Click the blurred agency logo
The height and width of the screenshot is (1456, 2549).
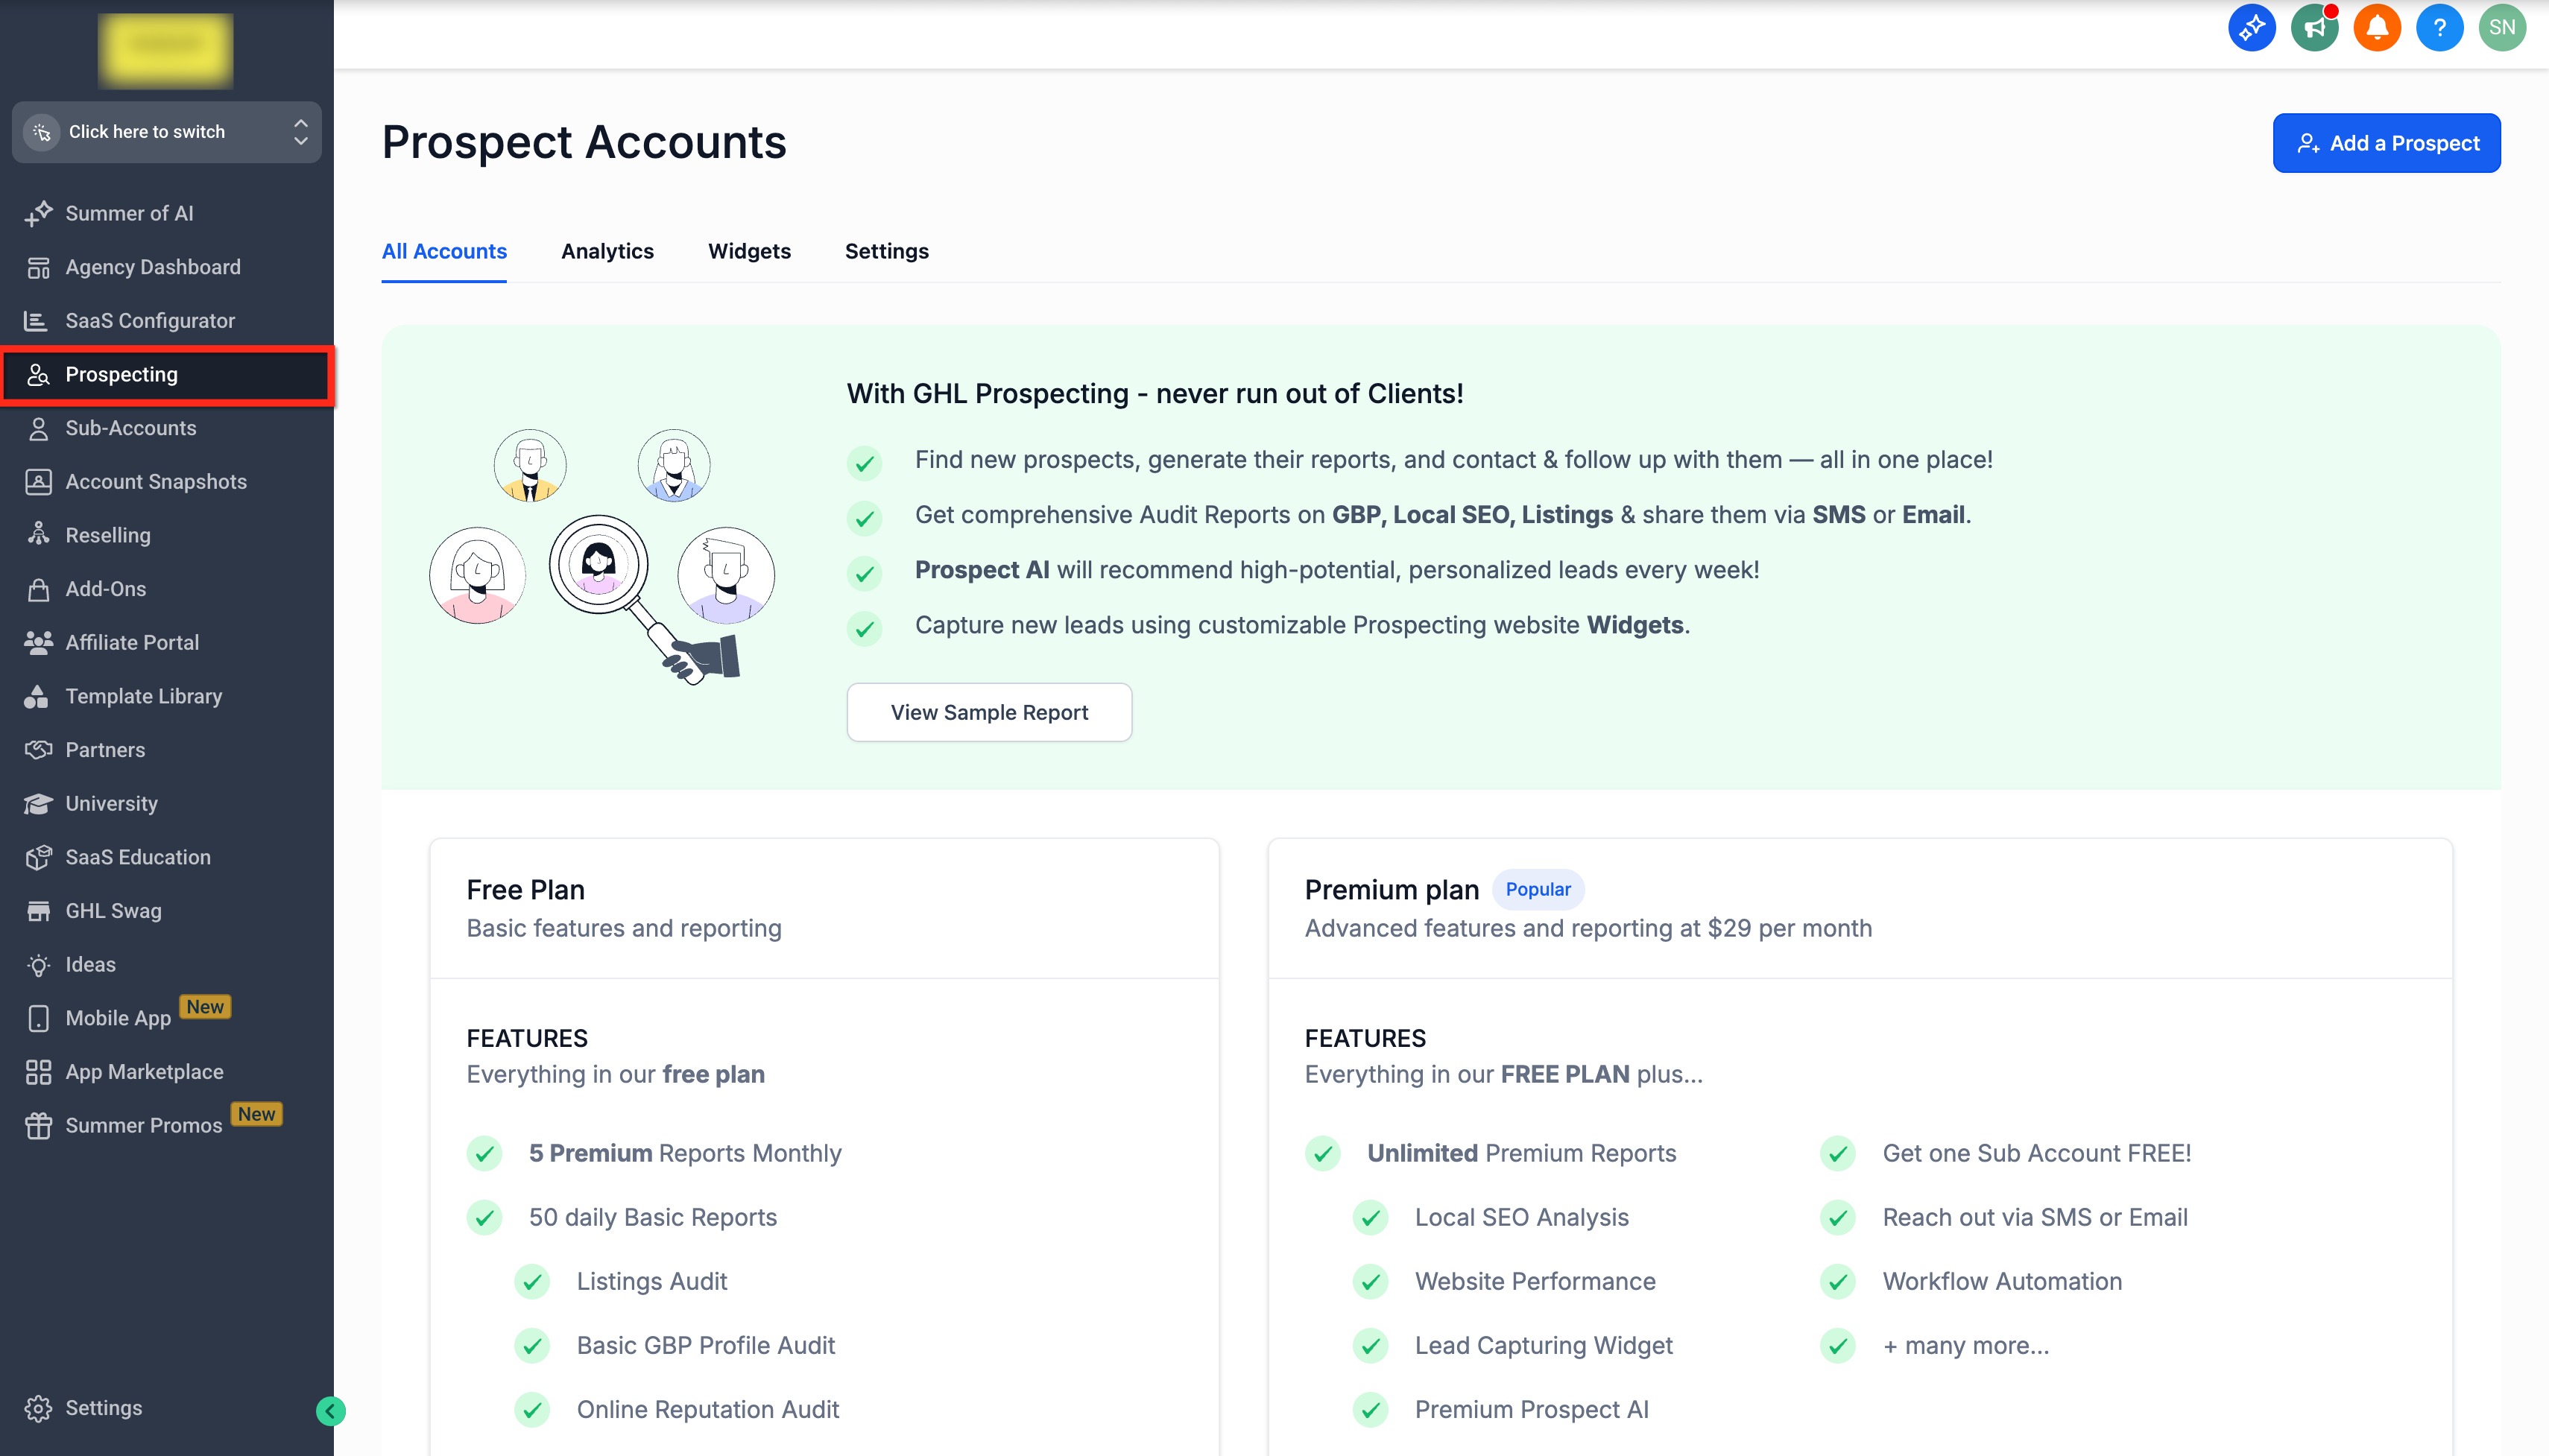(x=166, y=50)
